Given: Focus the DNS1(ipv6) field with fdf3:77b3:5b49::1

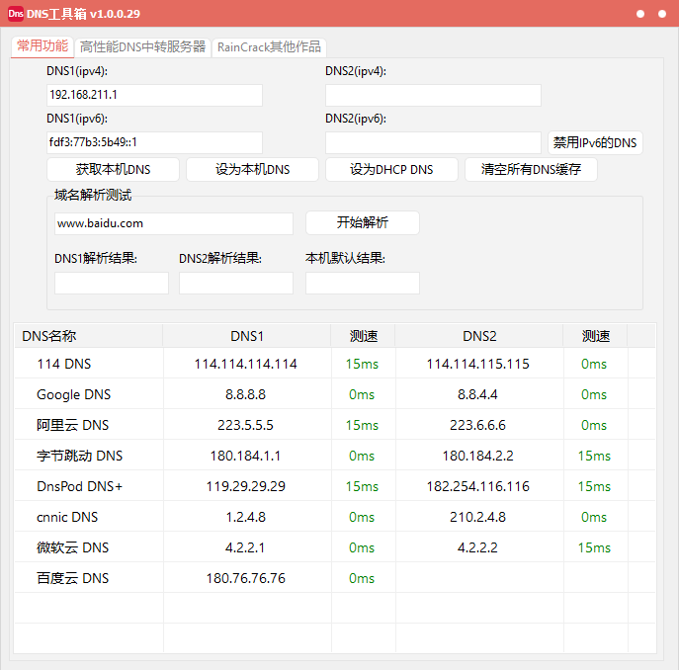Looking at the screenshot, I should (x=154, y=142).
